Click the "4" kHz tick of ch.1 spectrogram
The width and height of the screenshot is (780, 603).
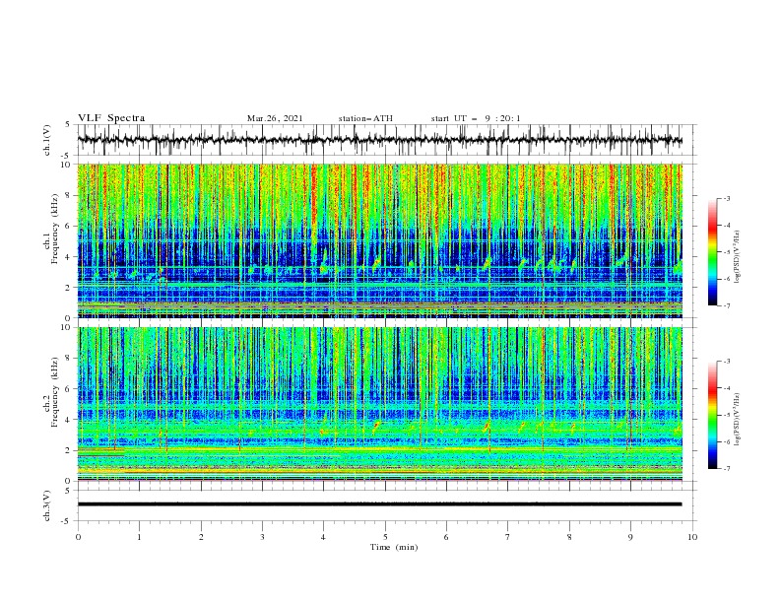[x=70, y=257]
